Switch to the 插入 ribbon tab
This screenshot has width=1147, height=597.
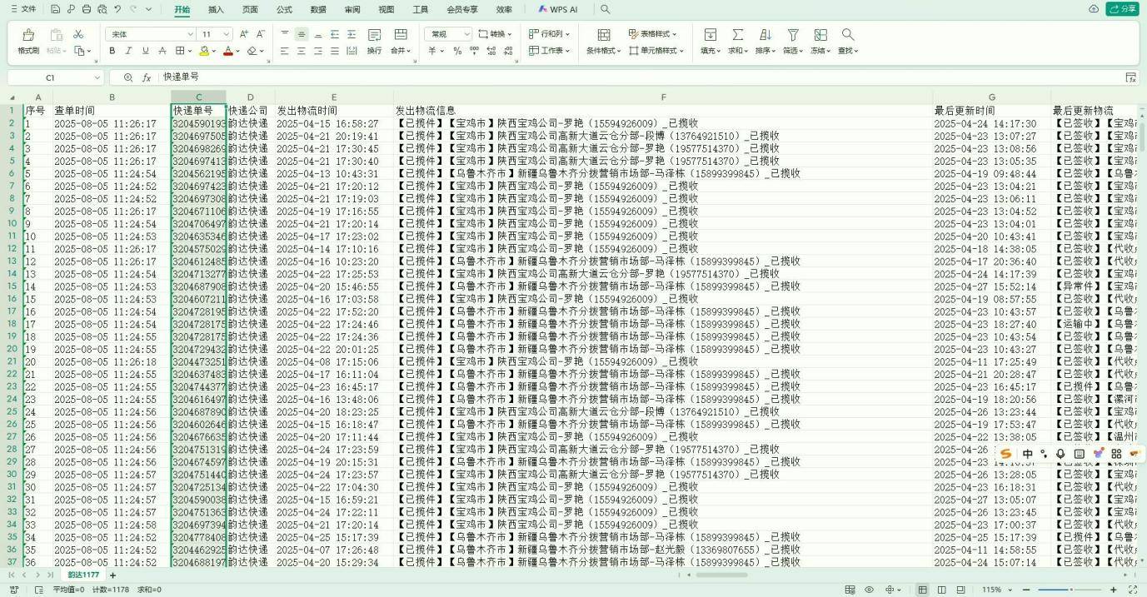tap(215, 9)
